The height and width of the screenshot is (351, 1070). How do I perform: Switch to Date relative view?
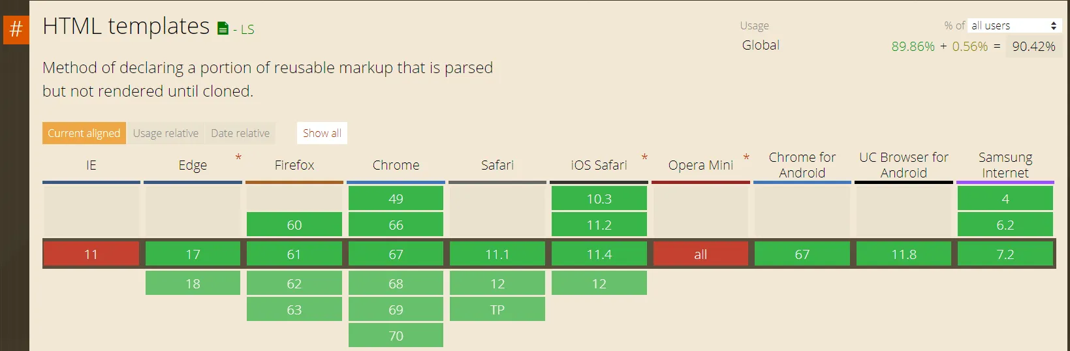coord(240,133)
